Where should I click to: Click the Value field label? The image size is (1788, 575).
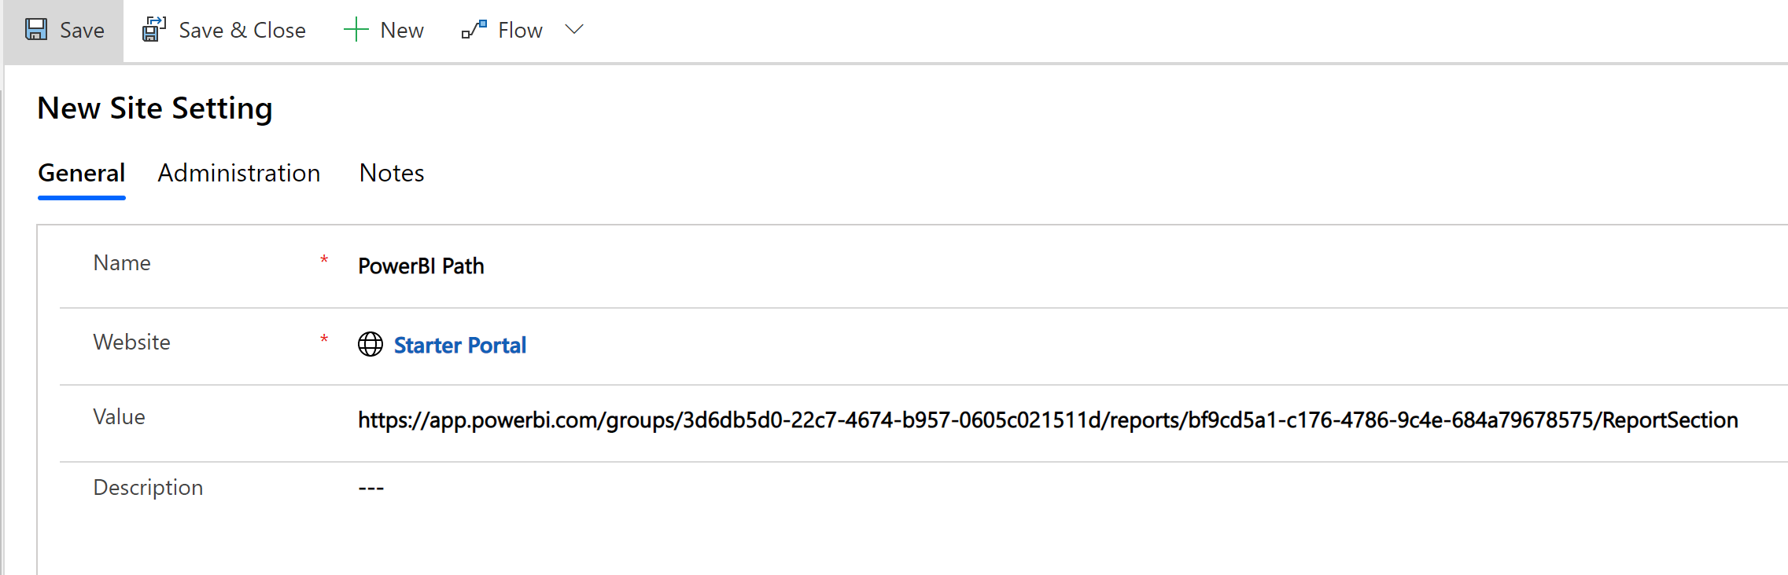[119, 416]
